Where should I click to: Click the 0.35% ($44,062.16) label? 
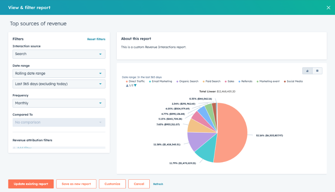coord(200,99)
